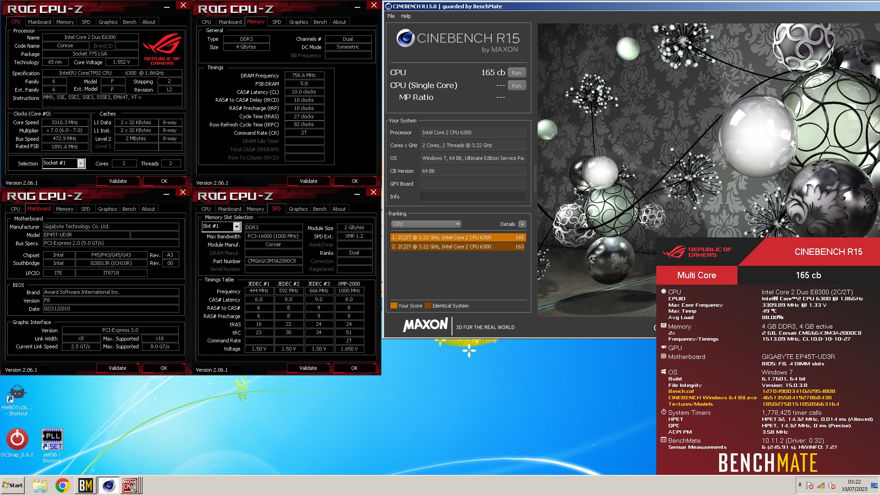The width and height of the screenshot is (880, 495).
Task: Click BenchMate System Timers icon
Action: 663,412
